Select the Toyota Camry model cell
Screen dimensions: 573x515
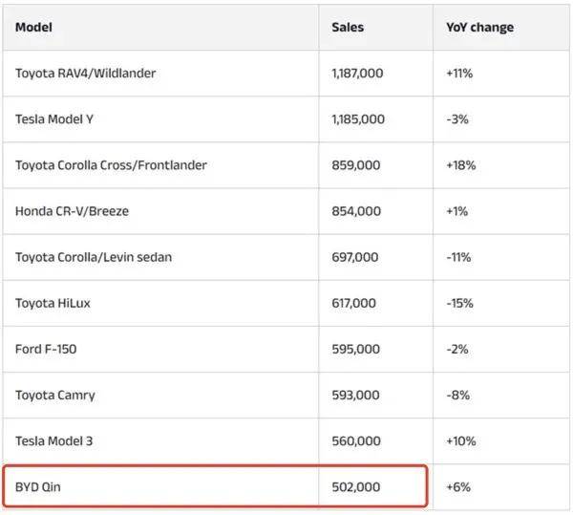55,395
